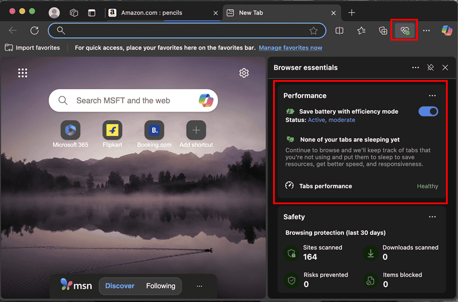Toggle Save battery with efficiency mode
The image size is (458, 302).
(428, 112)
